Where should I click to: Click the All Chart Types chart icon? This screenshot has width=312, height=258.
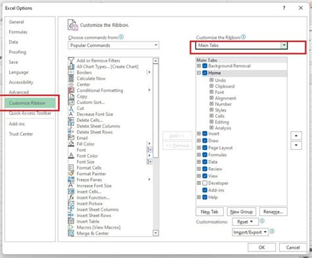(71, 66)
